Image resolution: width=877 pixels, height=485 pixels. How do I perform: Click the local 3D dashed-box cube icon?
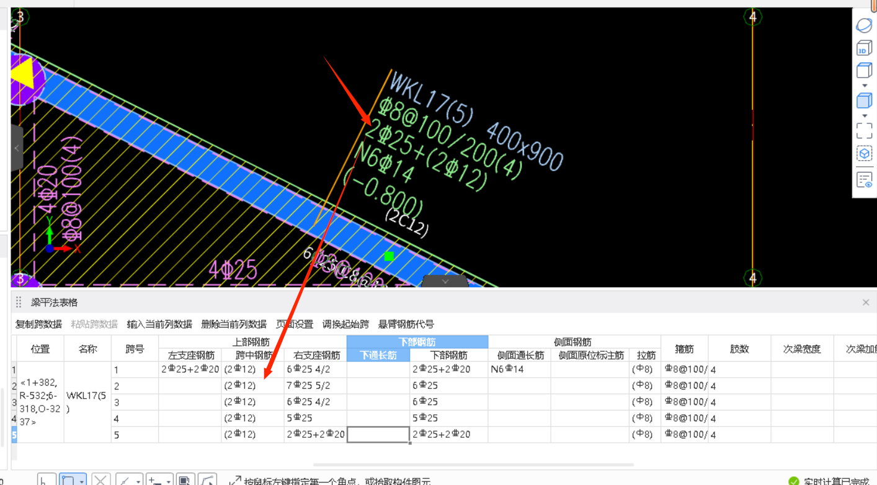pyautogui.click(x=864, y=153)
